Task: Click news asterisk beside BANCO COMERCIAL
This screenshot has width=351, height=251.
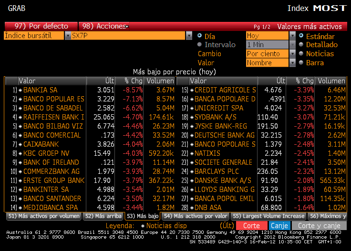Action: (x=20, y=135)
